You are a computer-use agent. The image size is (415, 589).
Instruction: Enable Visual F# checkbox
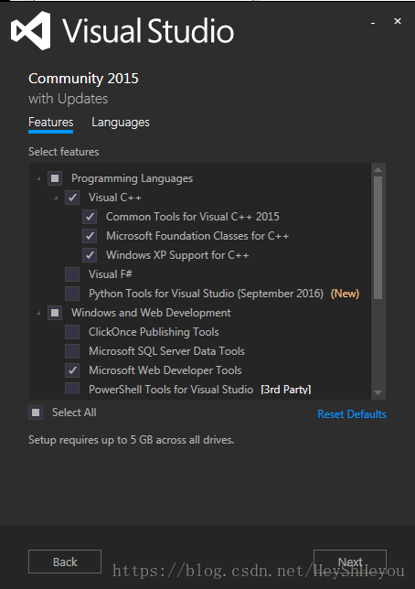[x=72, y=274]
